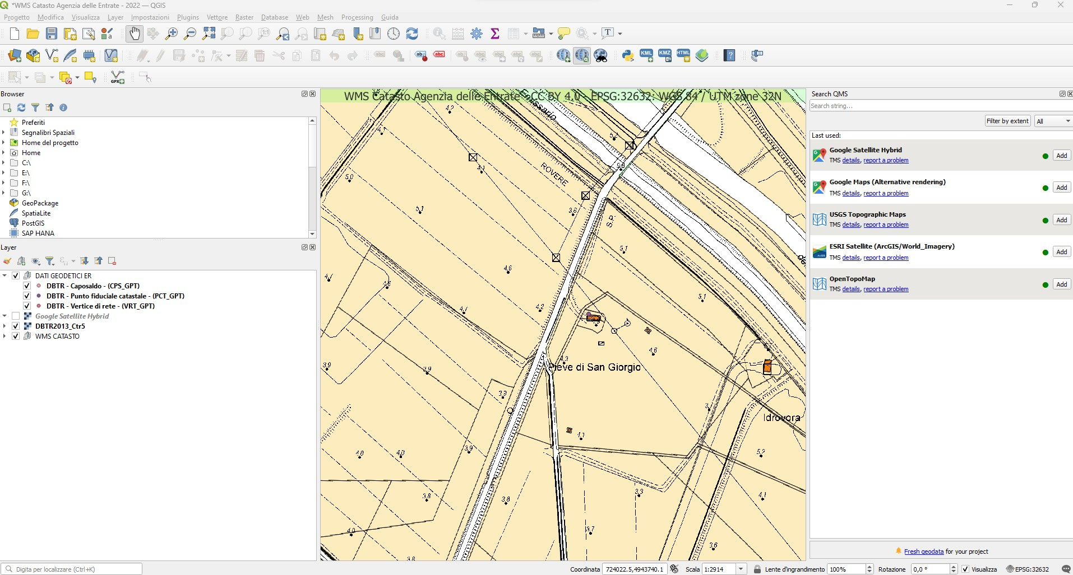Add Google Satellite Hybrid from QMS
The width and height of the screenshot is (1073, 575).
coord(1062,156)
